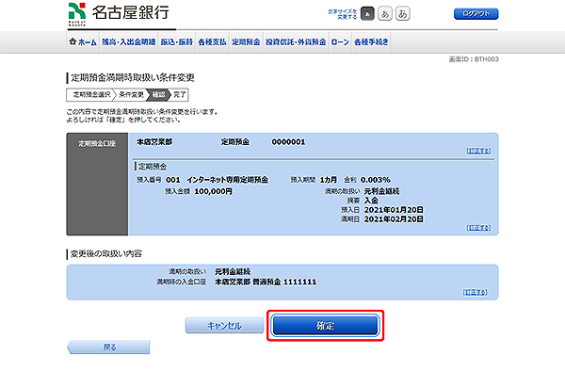Select the large font size button
Viewport: 565px width, 371px height.
(x=402, y=14)
